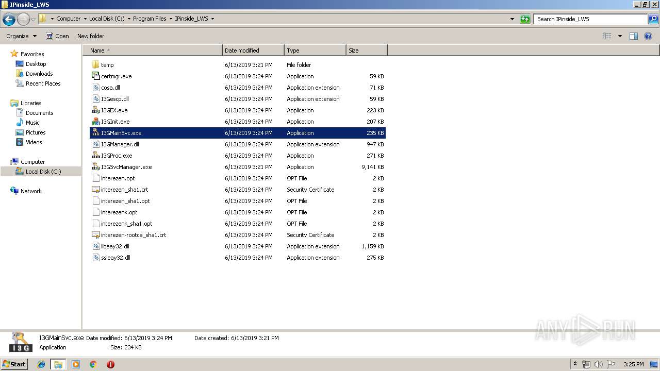Select the interezen_sha1.crt certificate icon
The image size is (660, 371).
[95, 190]
